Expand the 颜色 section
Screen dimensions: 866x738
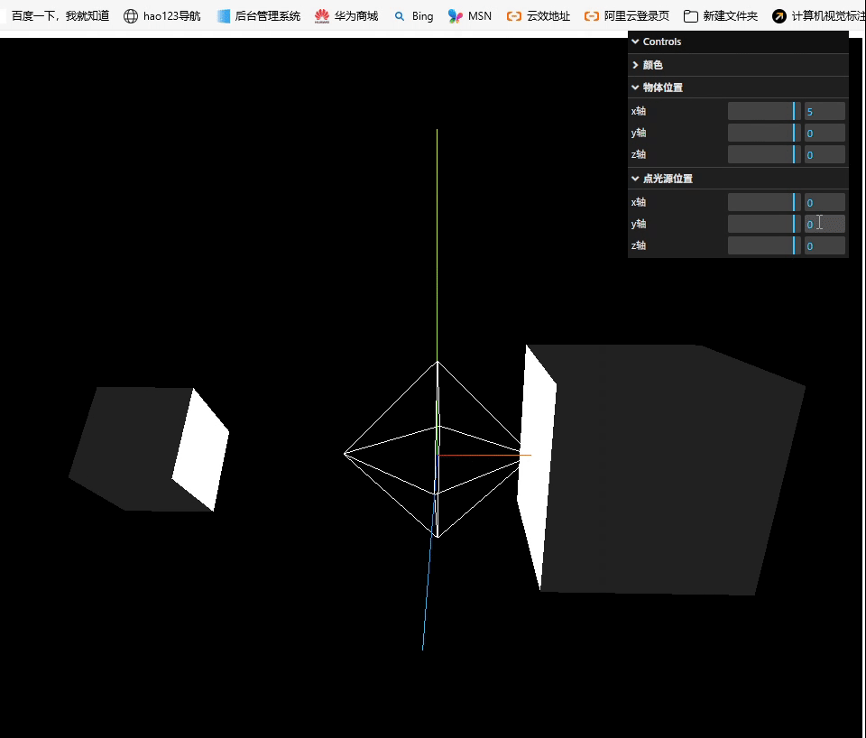point(653,64)
